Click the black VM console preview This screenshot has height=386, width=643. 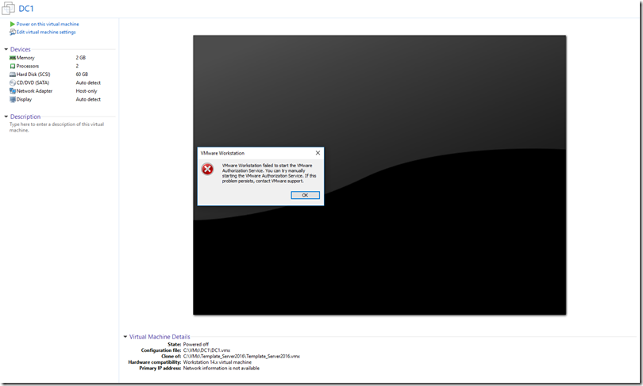379,175
